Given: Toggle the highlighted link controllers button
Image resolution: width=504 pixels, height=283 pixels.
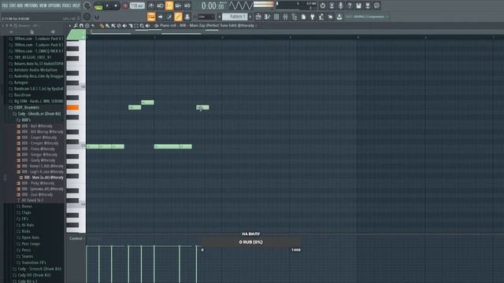Looking at the screenshot, I should (178, 17).
